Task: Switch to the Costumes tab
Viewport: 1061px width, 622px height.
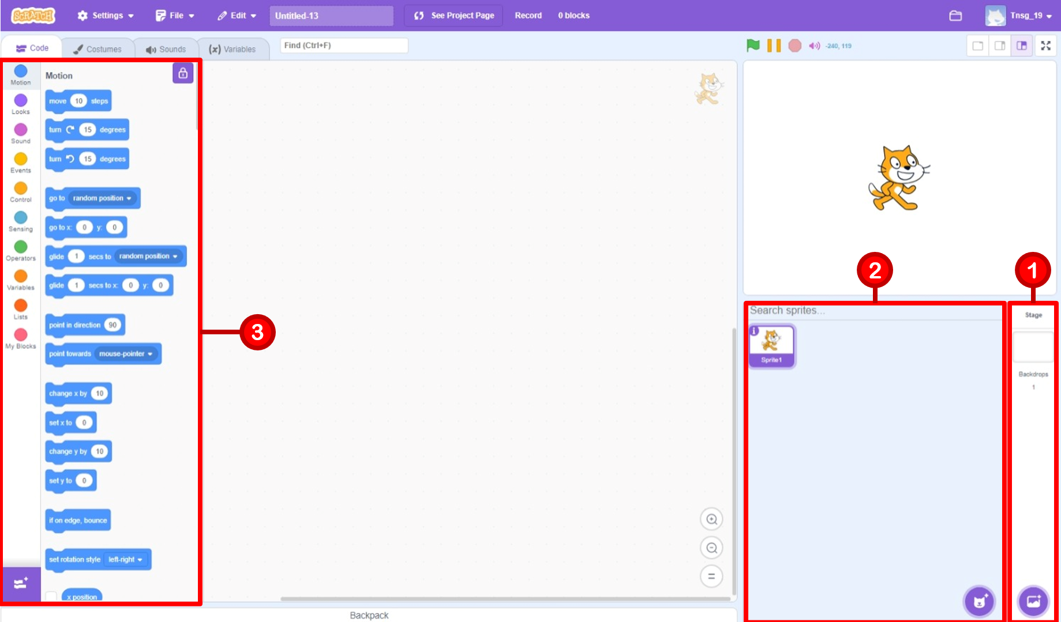Action: click(x=98, y=49)
